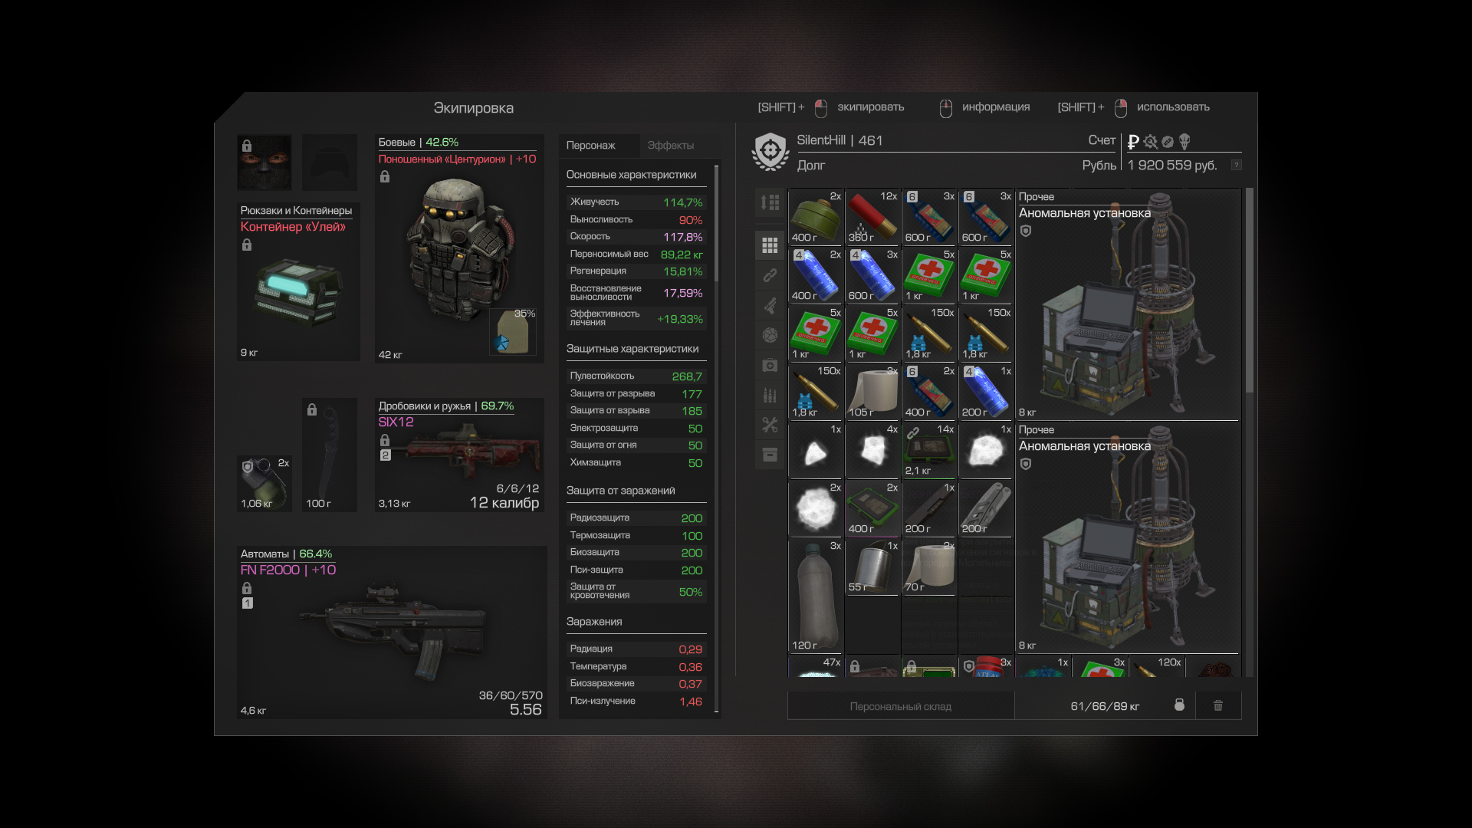Click the lock icon on Centurion armor
Image resolution: width=1472 pixels, height=828 pixels.
[385, 177]
